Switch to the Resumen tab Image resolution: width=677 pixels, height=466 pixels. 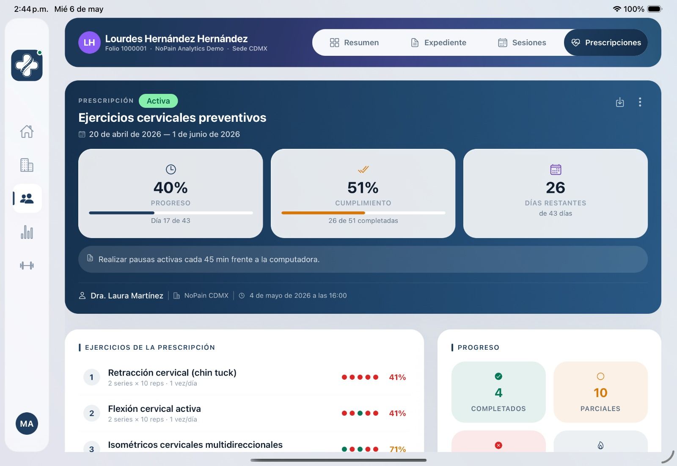354,42
